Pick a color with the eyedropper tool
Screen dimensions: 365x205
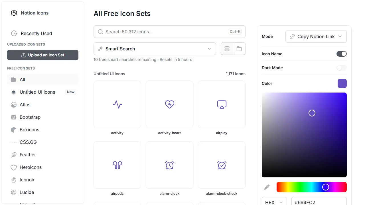tap(267, 187)
